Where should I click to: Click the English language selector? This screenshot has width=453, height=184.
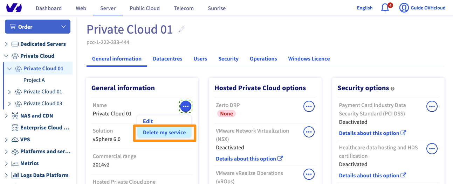(364, 8)
